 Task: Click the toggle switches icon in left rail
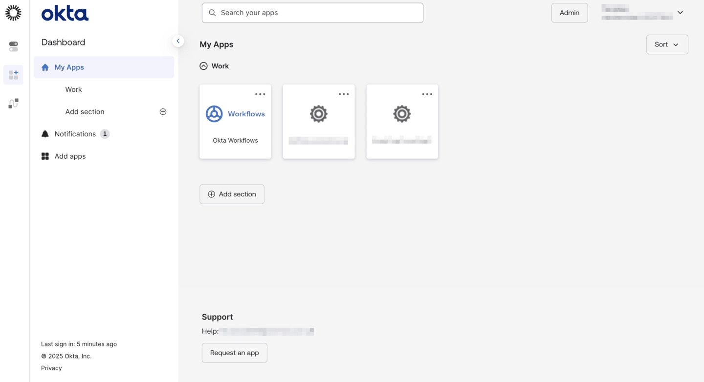tap(13, 46)
